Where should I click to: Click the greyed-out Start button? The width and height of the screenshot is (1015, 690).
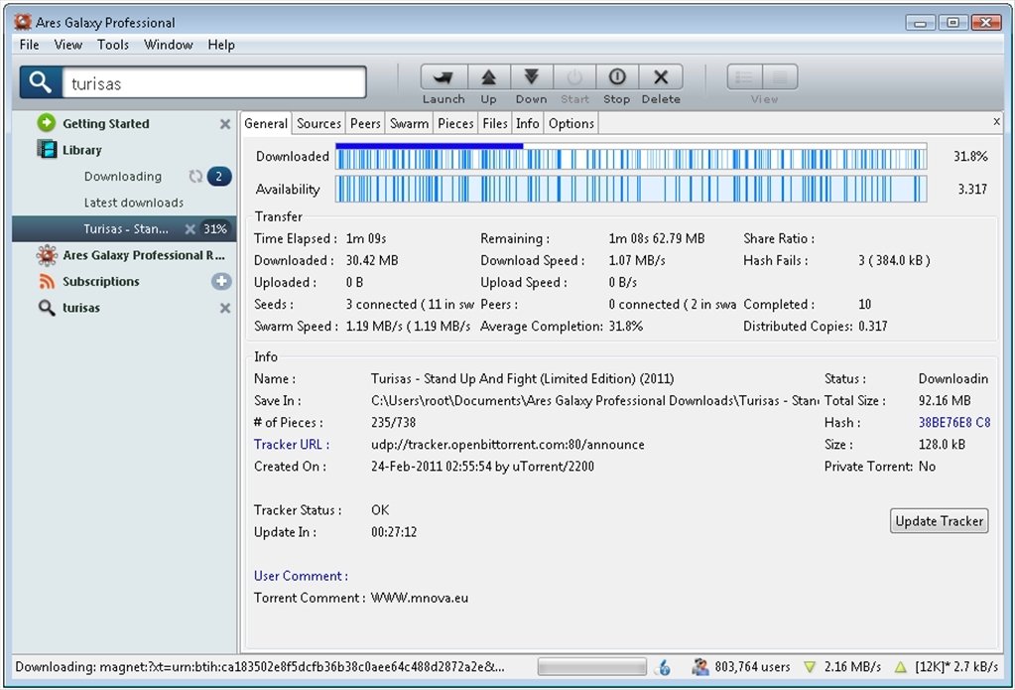(574, 77)
